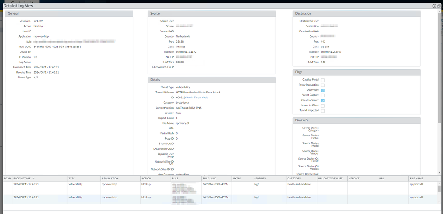Open the View in Threat Vault link

pos(196,97)
